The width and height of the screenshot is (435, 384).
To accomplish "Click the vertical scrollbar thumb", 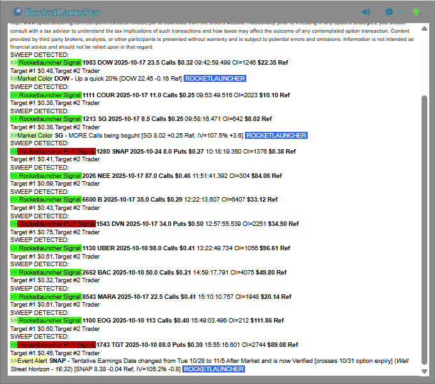I will pyautogui.click(x=423, y=230).
